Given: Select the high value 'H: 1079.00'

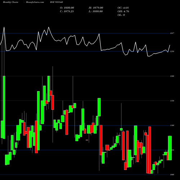Looking at the screenshot, I should (x=96, y=8).
